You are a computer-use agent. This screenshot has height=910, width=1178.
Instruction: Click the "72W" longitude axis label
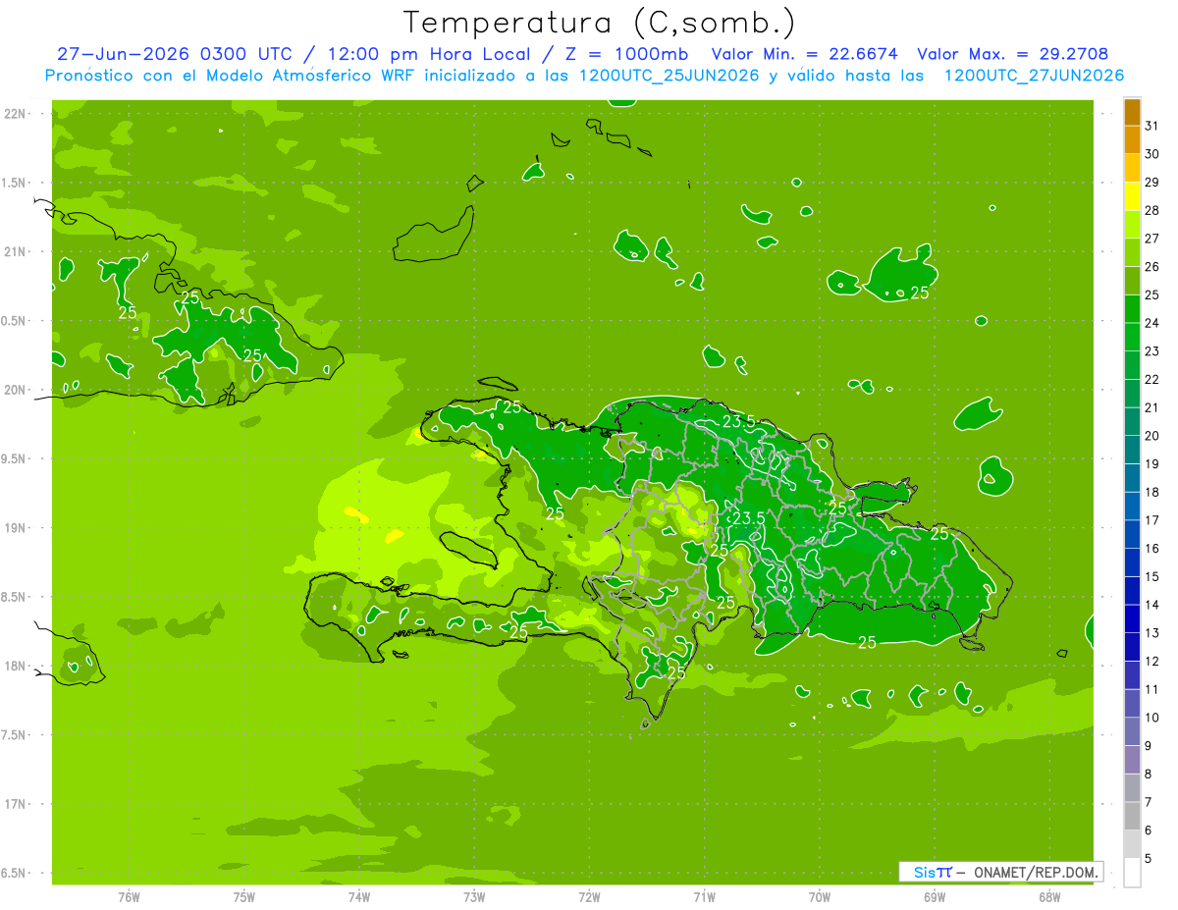click(589, 896)
